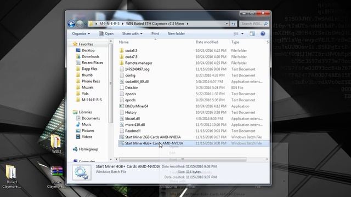Click the navigation pane vertical scrollbar
Viewport: 351px width, 197px height.
click(111, 83)
